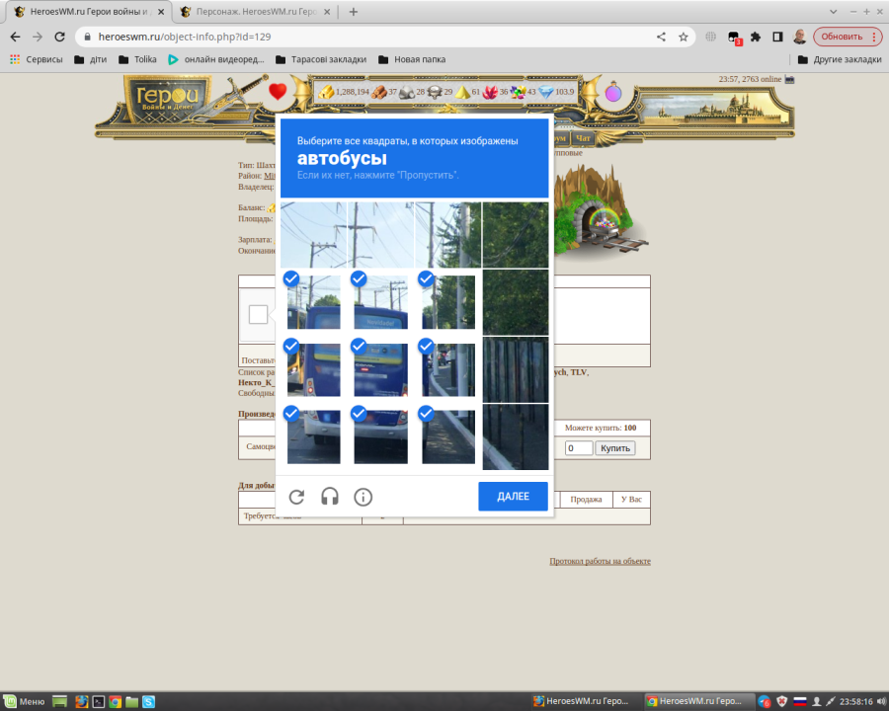Click the wood logs resource icon
Image resolution: width=889 pixels, height=711 pixels.
click(x=378, y=92)
